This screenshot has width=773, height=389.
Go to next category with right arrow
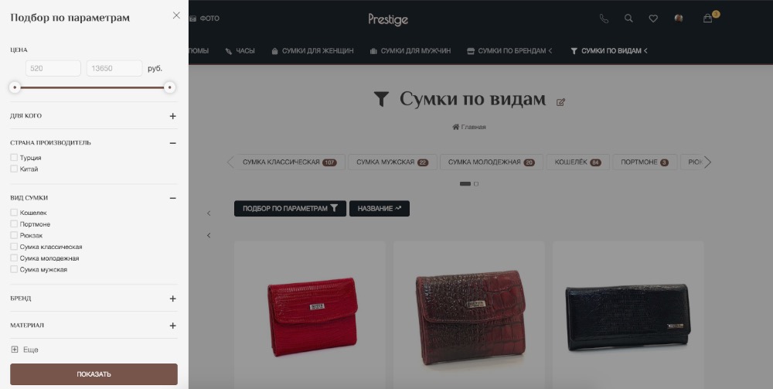[x=708, y=162]
